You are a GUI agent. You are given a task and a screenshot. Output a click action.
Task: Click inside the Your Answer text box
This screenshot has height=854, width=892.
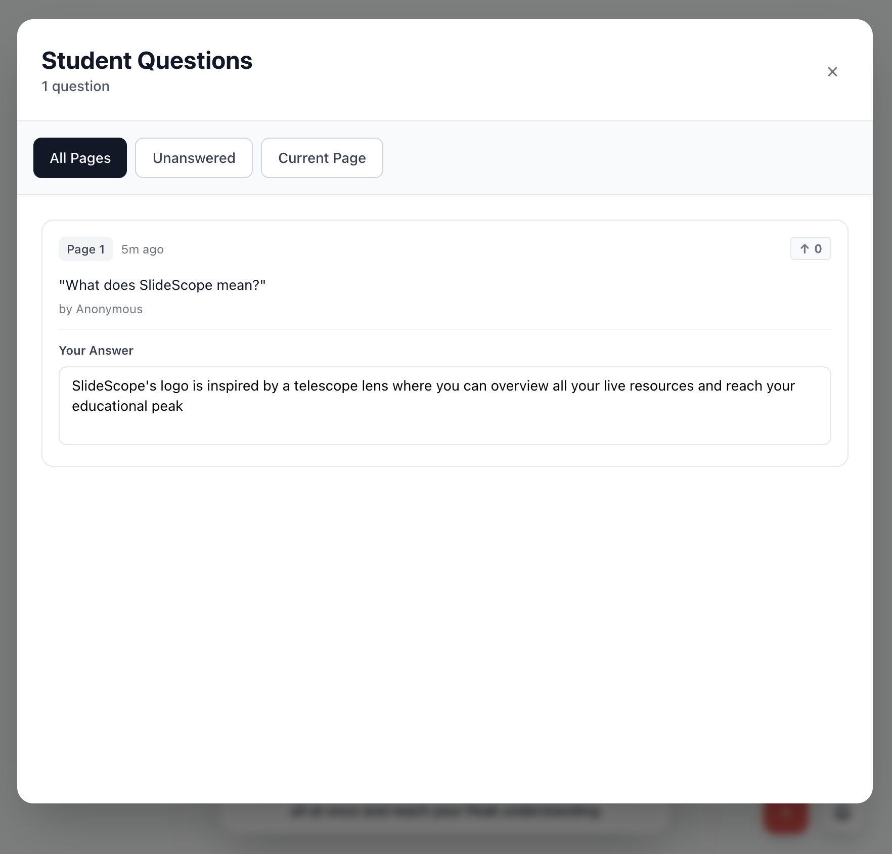pyautogui.click(x=444, y=405)
